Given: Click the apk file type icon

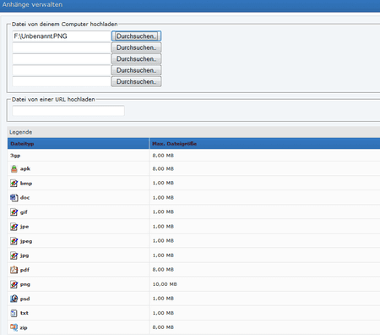Looking at the screenshot, I should (x=14, y=169).
